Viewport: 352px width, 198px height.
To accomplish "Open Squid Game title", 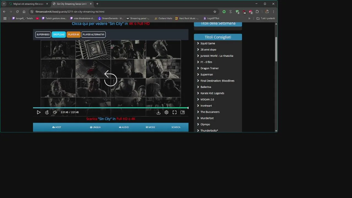I will pyautogui.click(x=208, y=43).
